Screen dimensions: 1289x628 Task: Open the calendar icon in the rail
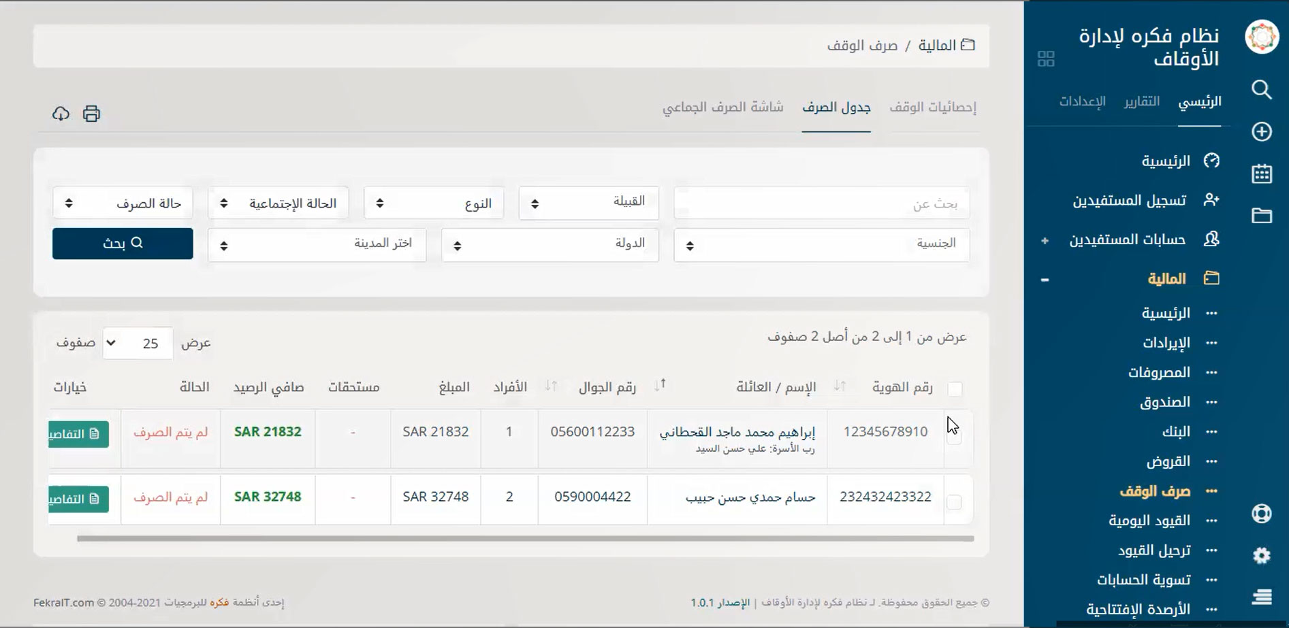1261,173
